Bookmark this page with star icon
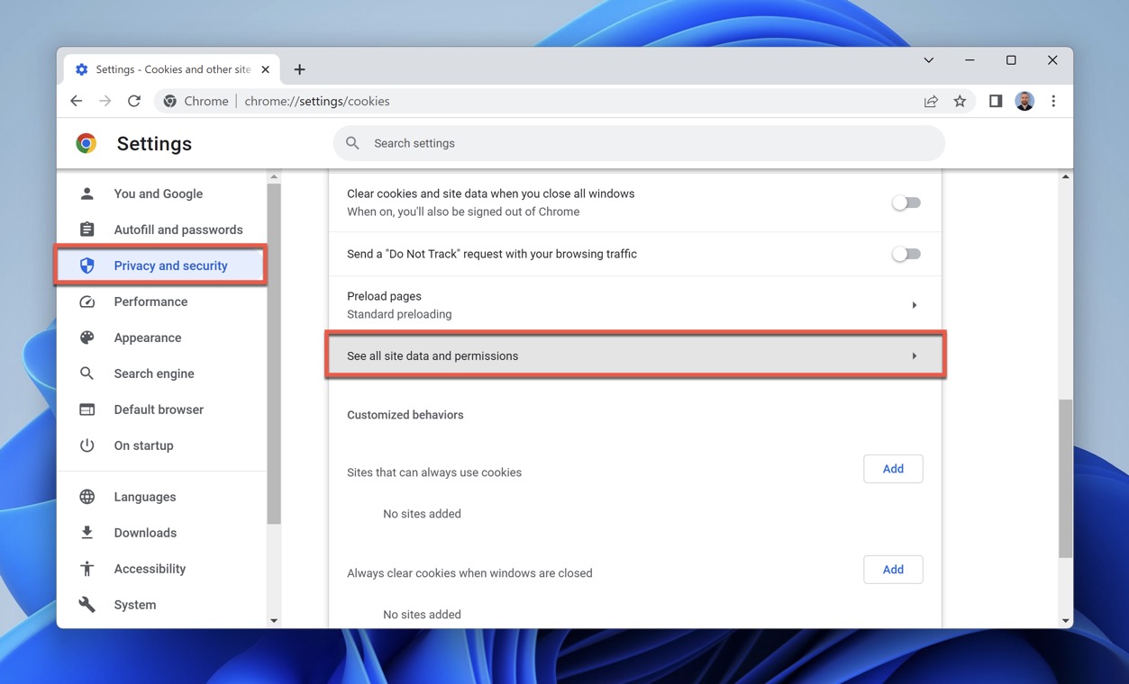Image resolution: width=1129 pixels, height=684 pixels. tap(960, 102)
